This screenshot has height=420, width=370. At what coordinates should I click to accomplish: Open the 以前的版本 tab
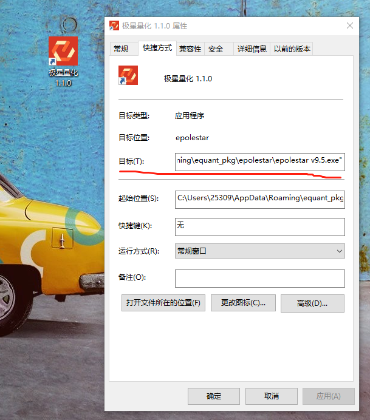pos(292,49)
